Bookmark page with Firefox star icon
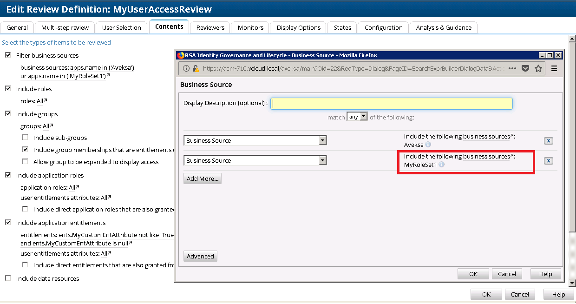This screenshot has height=304, width=576. point(538,68)
